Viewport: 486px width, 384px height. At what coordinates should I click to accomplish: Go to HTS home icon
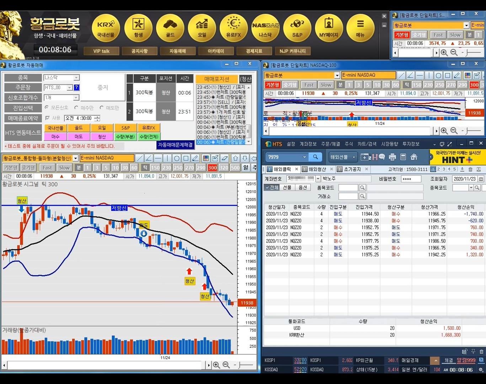click(x=414, y=157)
